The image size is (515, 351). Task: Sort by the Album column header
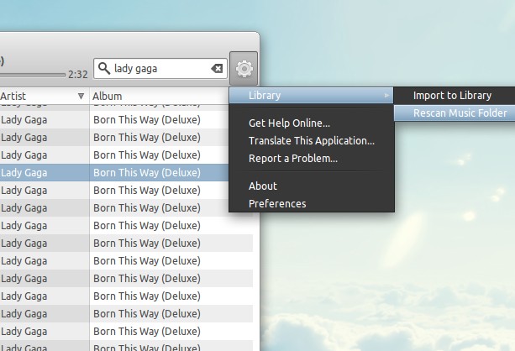click(159, 97)
